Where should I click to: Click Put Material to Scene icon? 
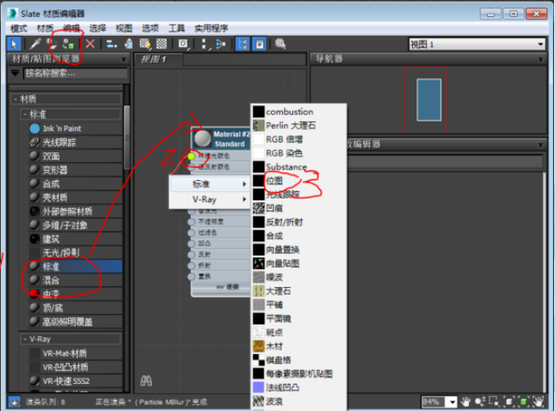[x=53, y=44]
